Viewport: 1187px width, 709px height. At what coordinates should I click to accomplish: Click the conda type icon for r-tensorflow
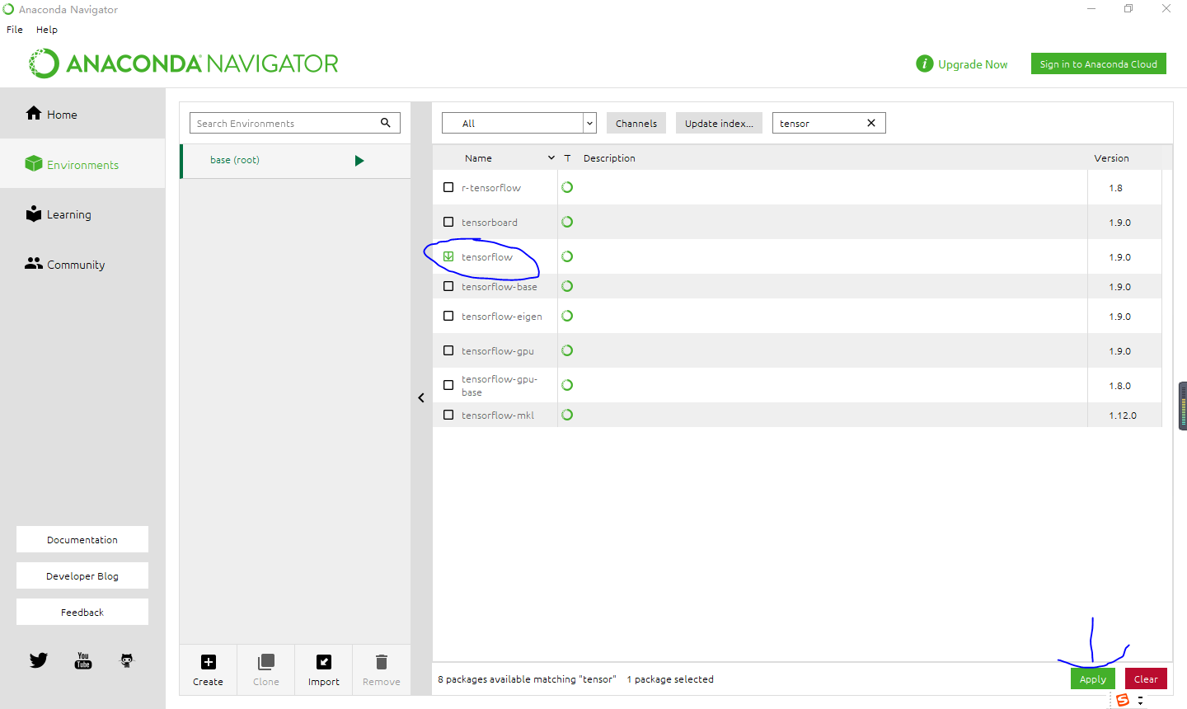click(567, 187)
